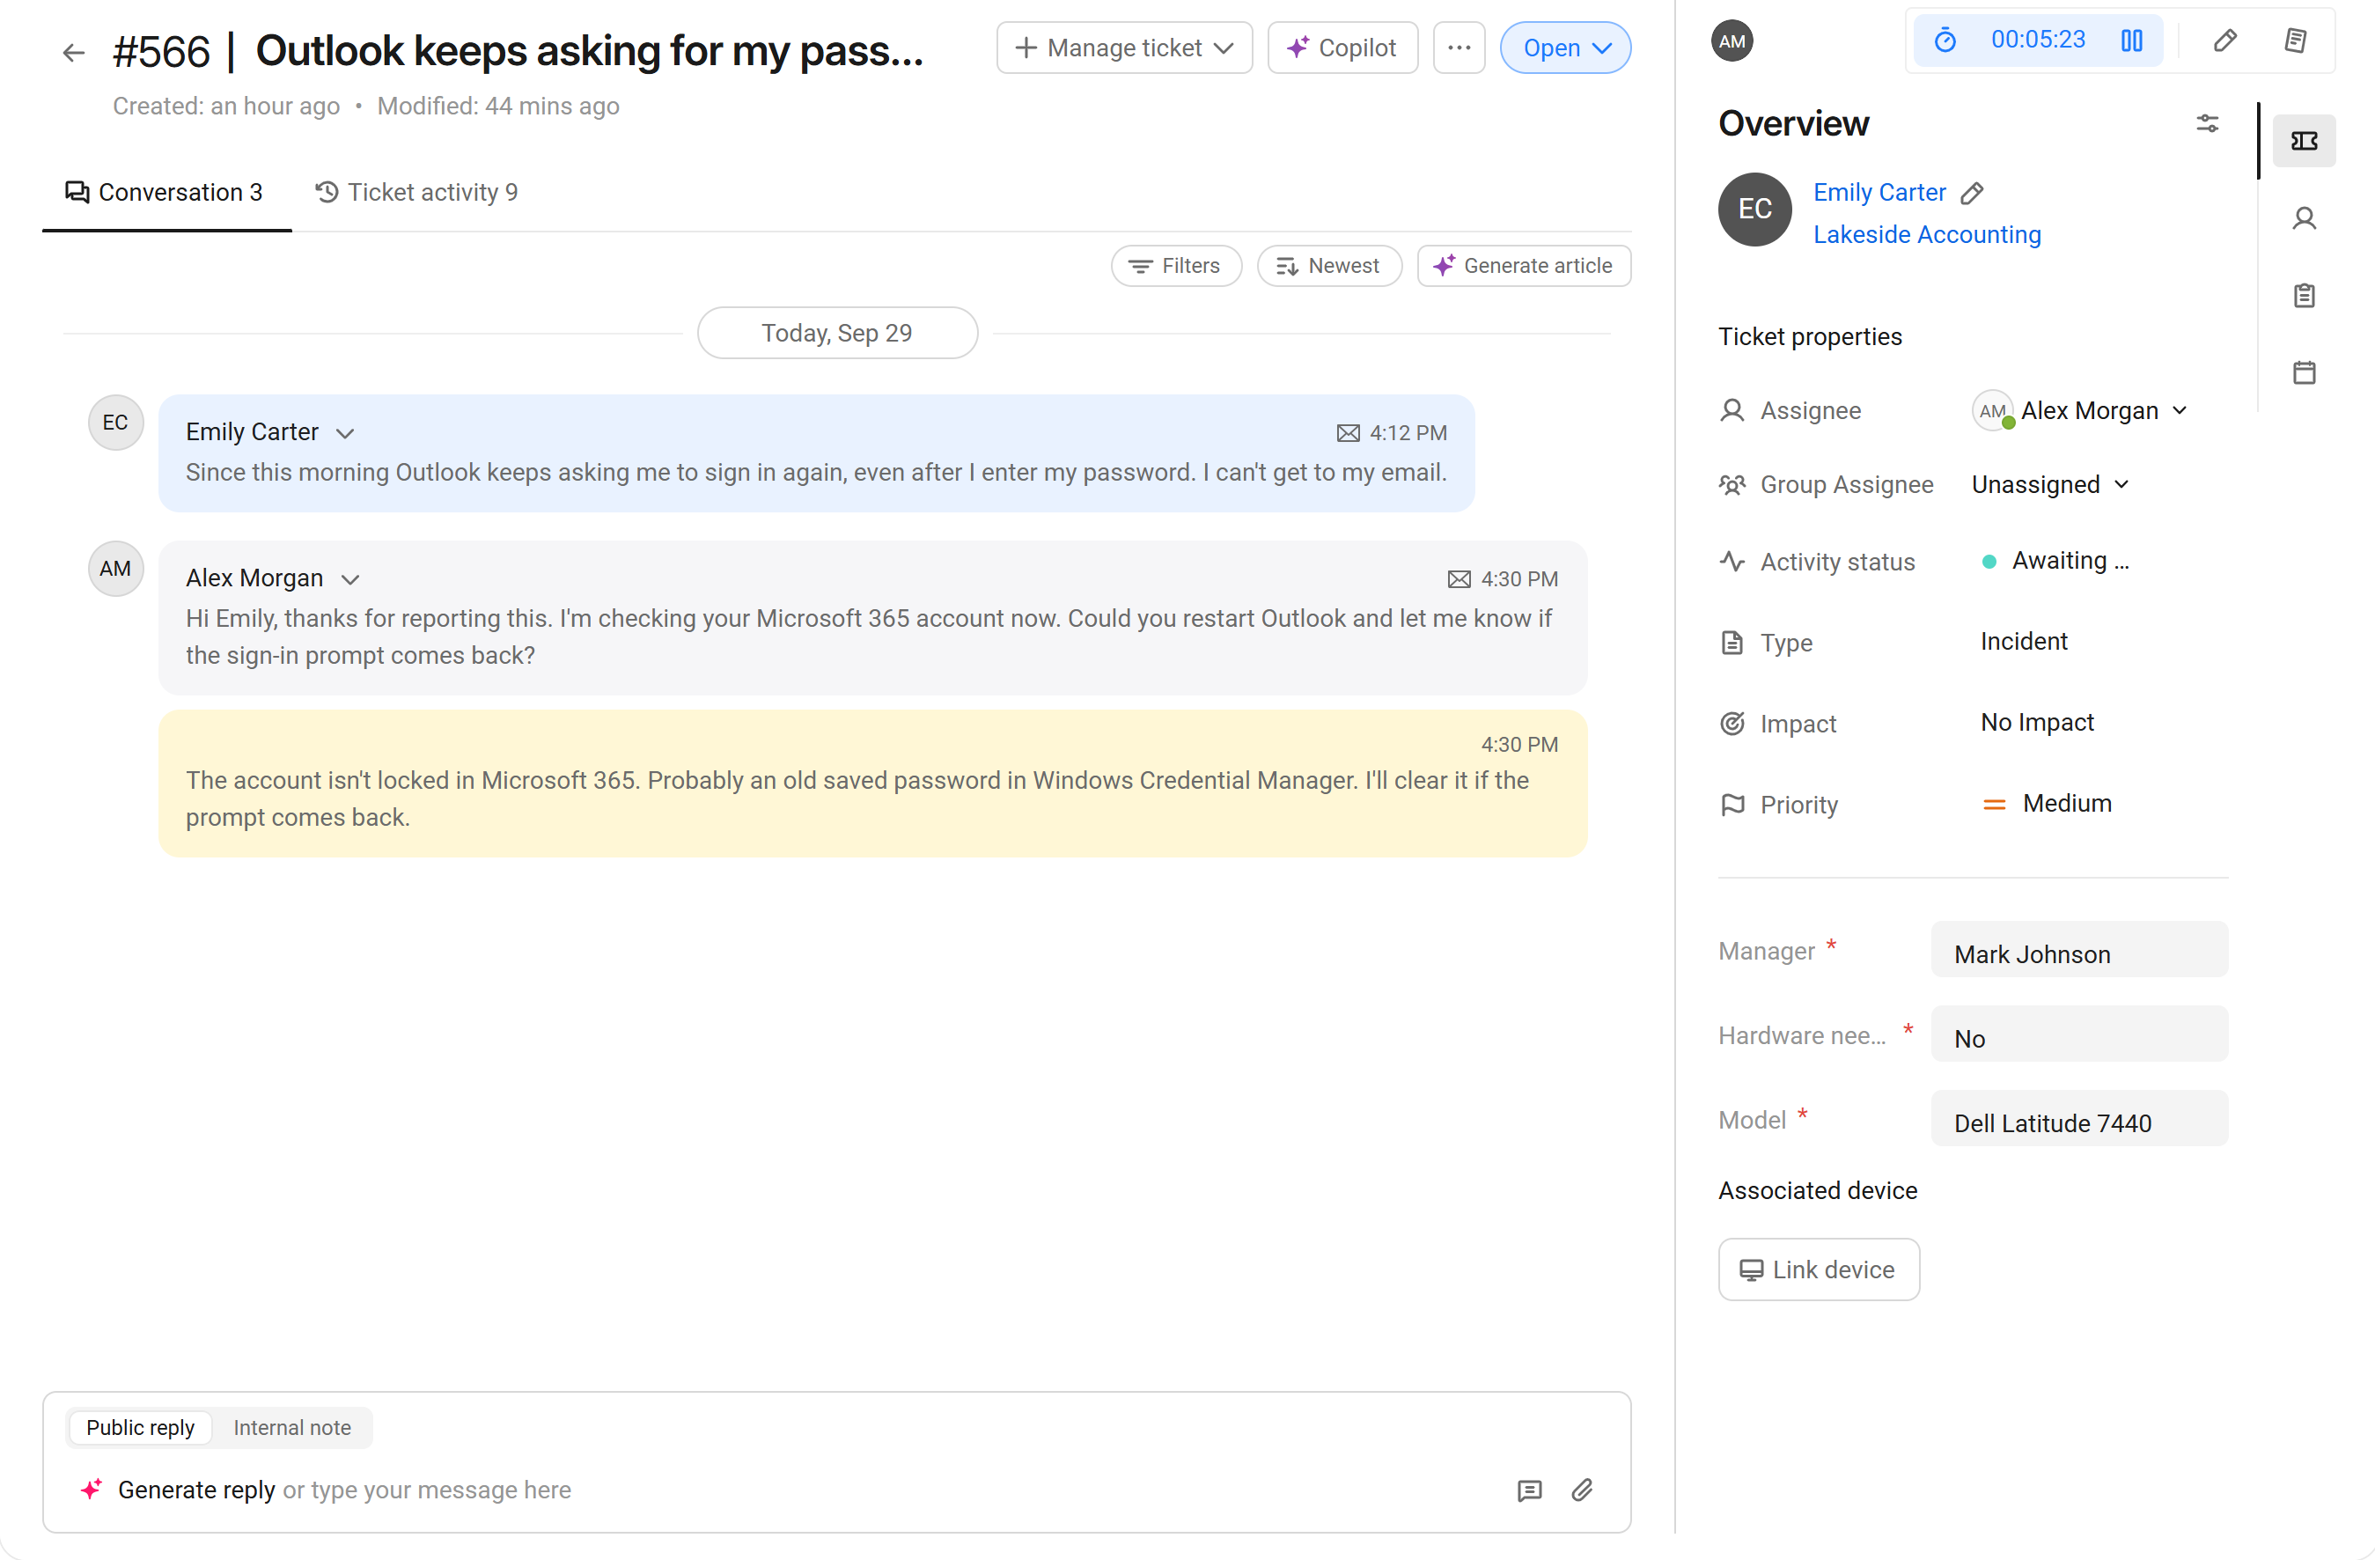Screen dimensions: 2375x1560
Task: Open the clipboard tasks sidebar icon
Action: click(x=2305, y=296)
